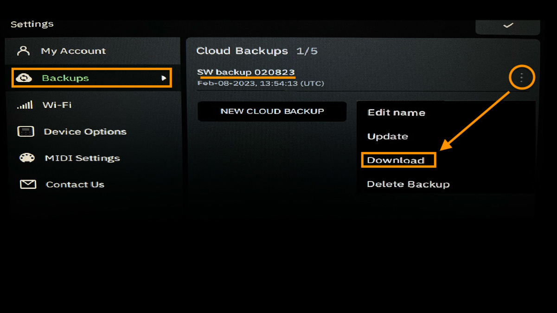Viewport: 557px width, 313px height.
Task: Open the Settings page title area
Action: tap(32, 24)
